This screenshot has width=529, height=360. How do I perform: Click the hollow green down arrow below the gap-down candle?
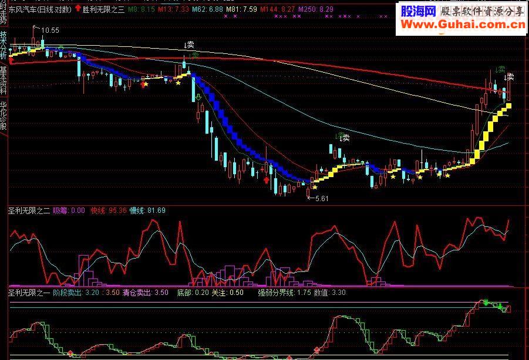coord(198,97)
